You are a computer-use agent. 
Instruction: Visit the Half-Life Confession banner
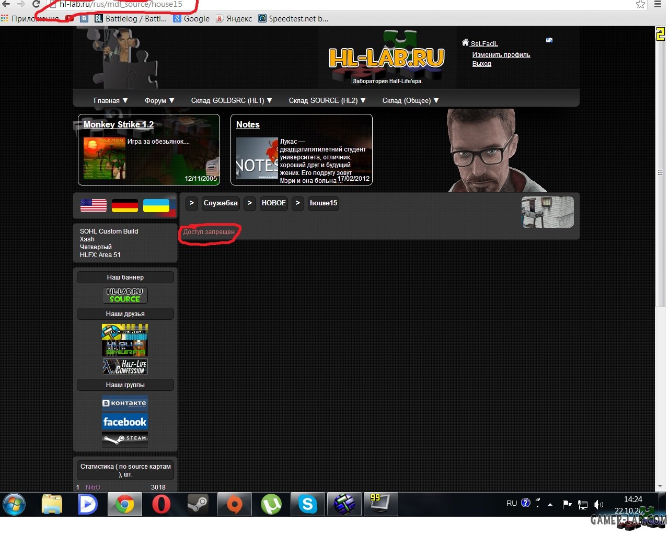coord(125,367)
